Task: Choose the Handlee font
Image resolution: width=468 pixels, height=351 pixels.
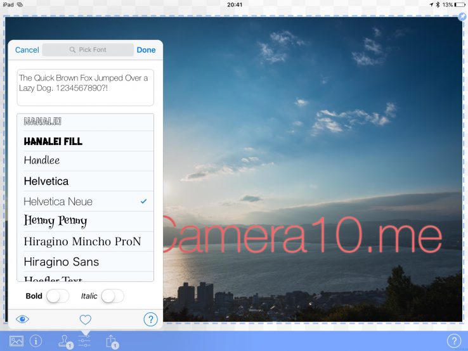Action: pyautogui.click(x=86, y=161)
